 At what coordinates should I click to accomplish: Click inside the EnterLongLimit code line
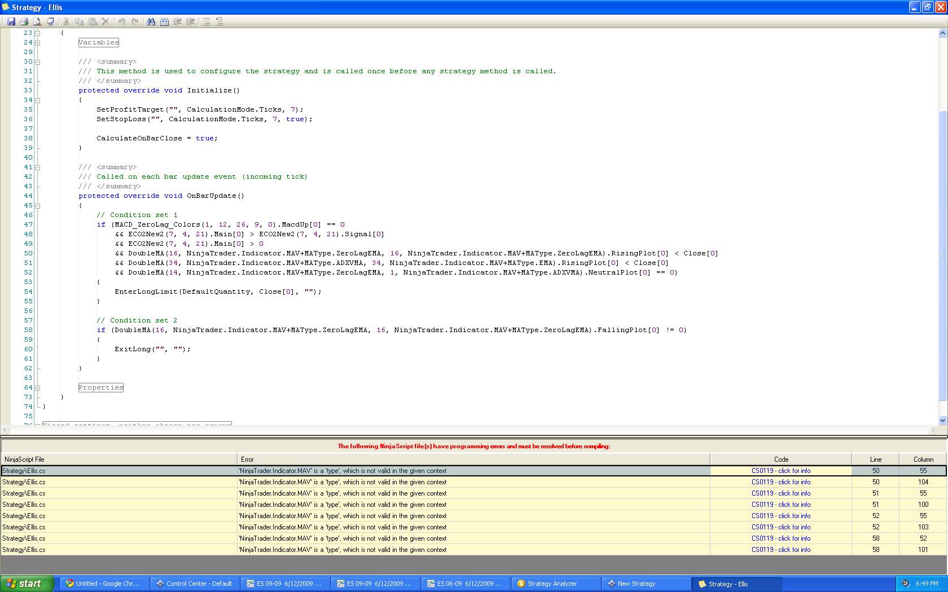(x=218, y=291)
